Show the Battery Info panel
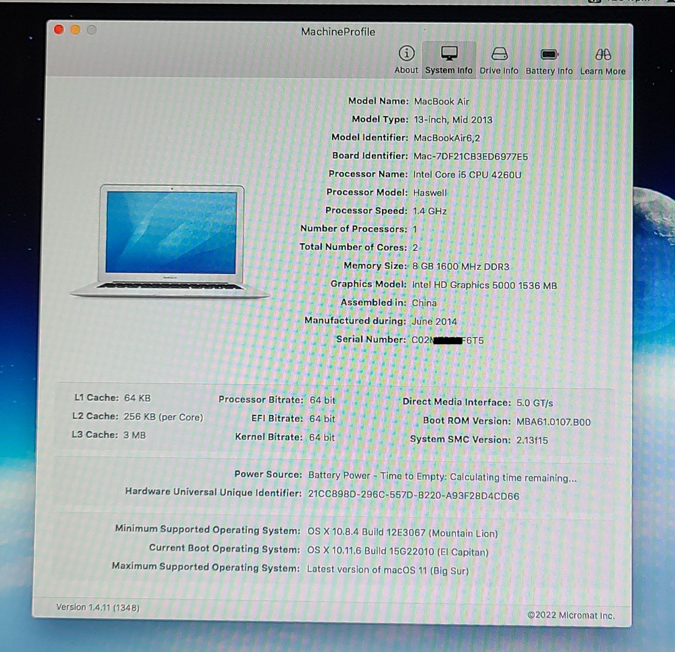 tap(549, 55)
